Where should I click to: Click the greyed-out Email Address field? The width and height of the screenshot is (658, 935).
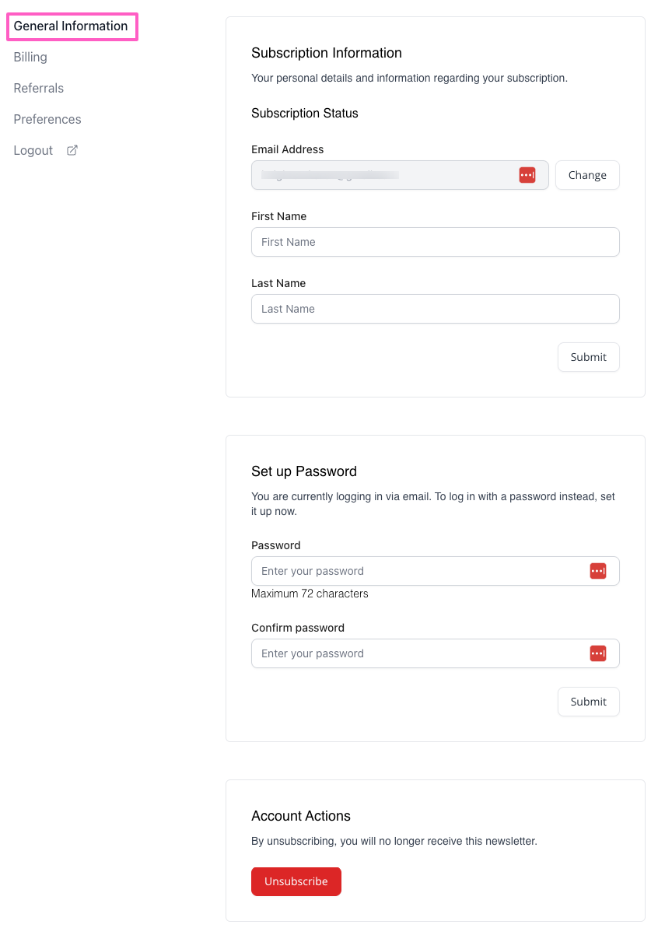pyautogui.click(x=381, y=175)
